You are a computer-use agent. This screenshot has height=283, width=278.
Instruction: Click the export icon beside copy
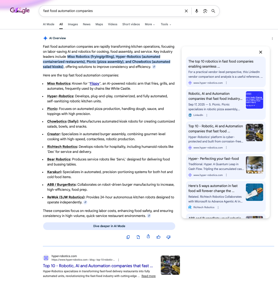[x=138, y=237]
